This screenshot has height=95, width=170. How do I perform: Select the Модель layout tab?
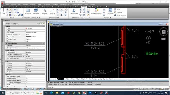[61, 79]
